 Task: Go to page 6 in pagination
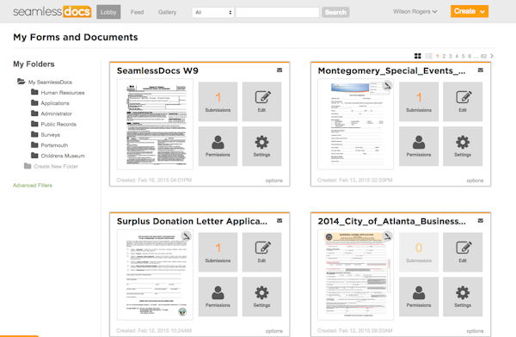click(470, 56)
